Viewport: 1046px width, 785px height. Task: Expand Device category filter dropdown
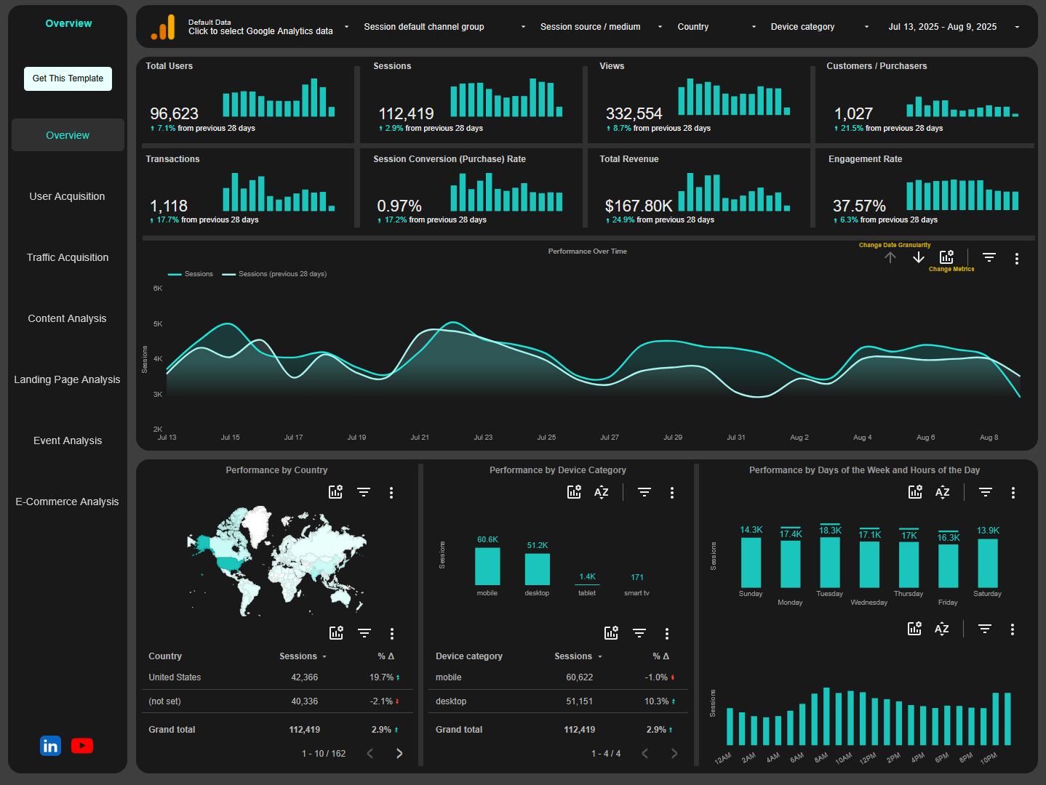[820, 27]
